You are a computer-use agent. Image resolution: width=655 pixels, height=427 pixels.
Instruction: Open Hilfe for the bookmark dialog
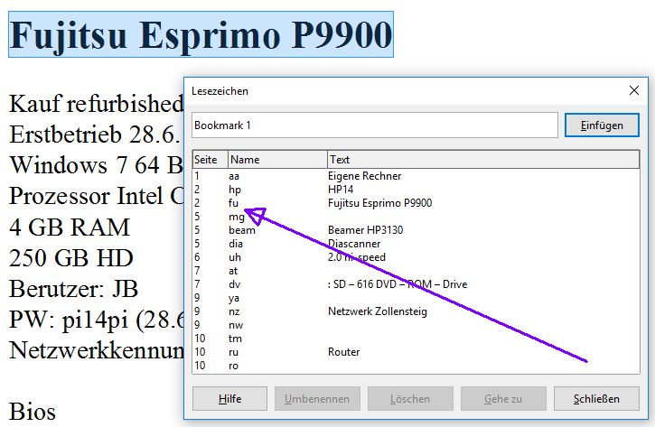(x=229, y=399)
